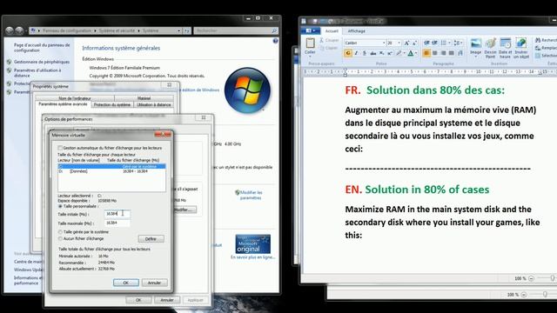
Task: Switch to the Accueil ribbon tab
Action: point(332,31)
